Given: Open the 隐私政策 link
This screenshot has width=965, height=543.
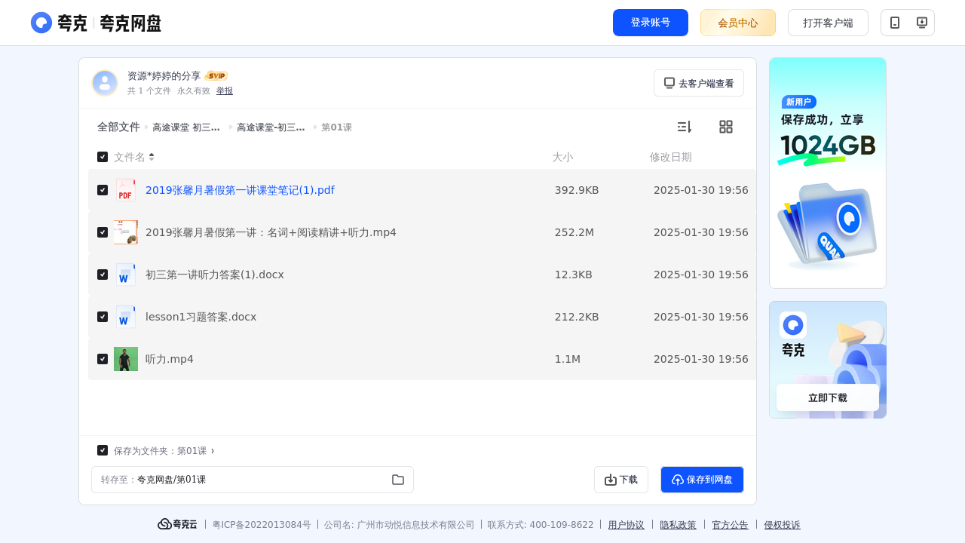Looking at the screenshot, I should click(679, 525).
